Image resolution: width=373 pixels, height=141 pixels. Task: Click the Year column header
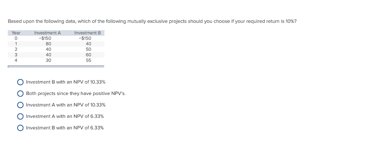[x=16, y=33]
